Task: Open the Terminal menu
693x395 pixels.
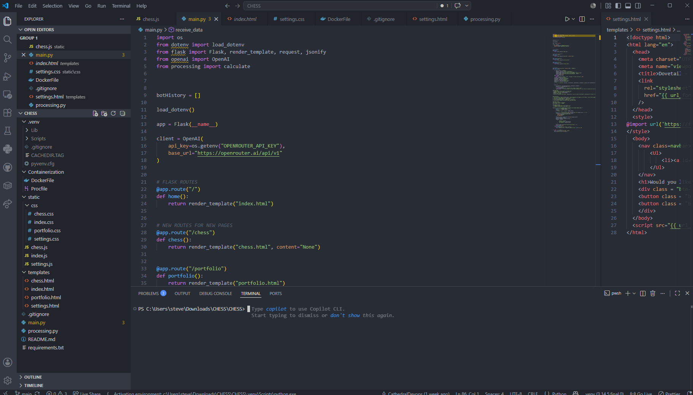Action: click(121, 6)
